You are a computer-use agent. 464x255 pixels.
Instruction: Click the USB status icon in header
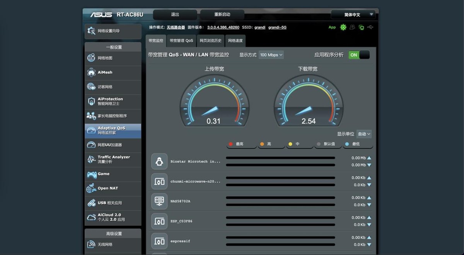(370, 27)
